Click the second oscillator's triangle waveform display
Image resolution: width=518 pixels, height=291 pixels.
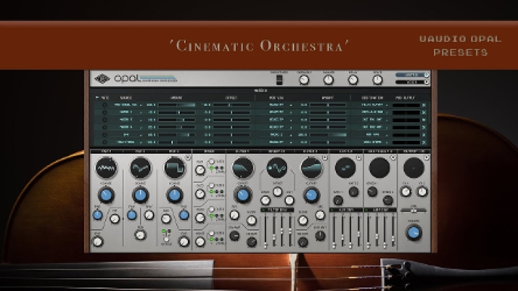[140, 167]
